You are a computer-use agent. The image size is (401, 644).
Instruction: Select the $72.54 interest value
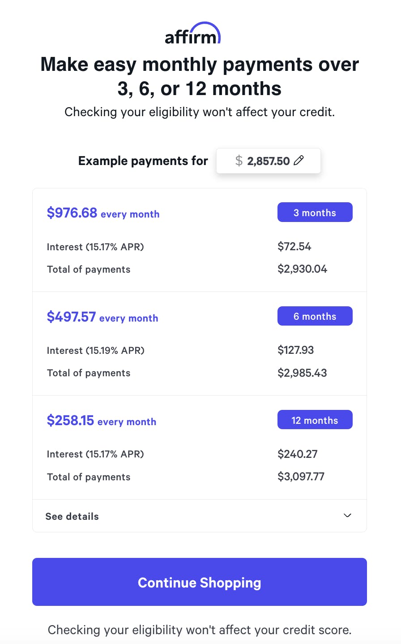click(x=294, y=247)
